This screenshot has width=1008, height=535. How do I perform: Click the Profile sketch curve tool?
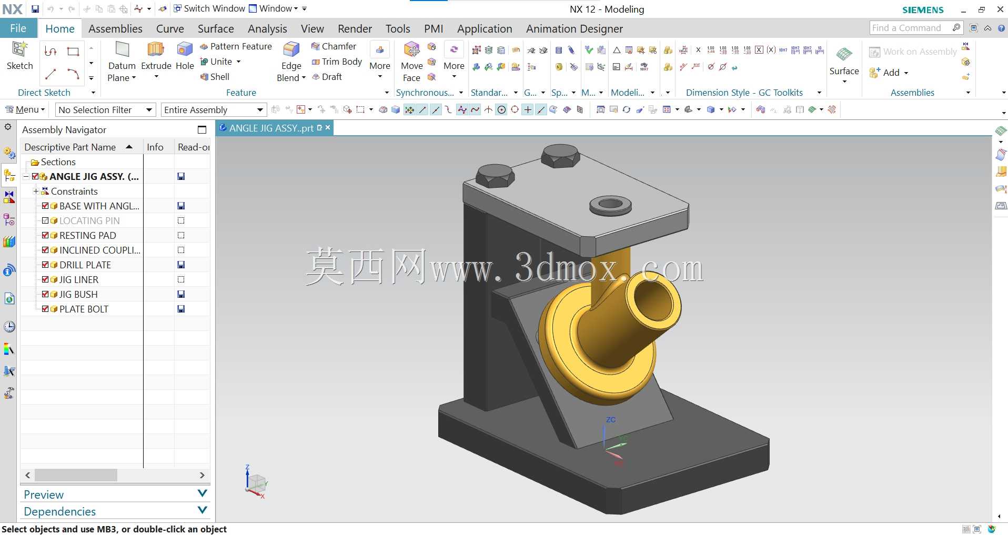tap(51, 52)
